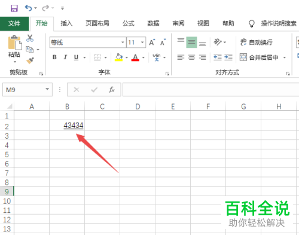Screen dimensions: 299x235
Task: Open the 对齐方式 alignment dialog launcher
Action: [x=288, y=74]
